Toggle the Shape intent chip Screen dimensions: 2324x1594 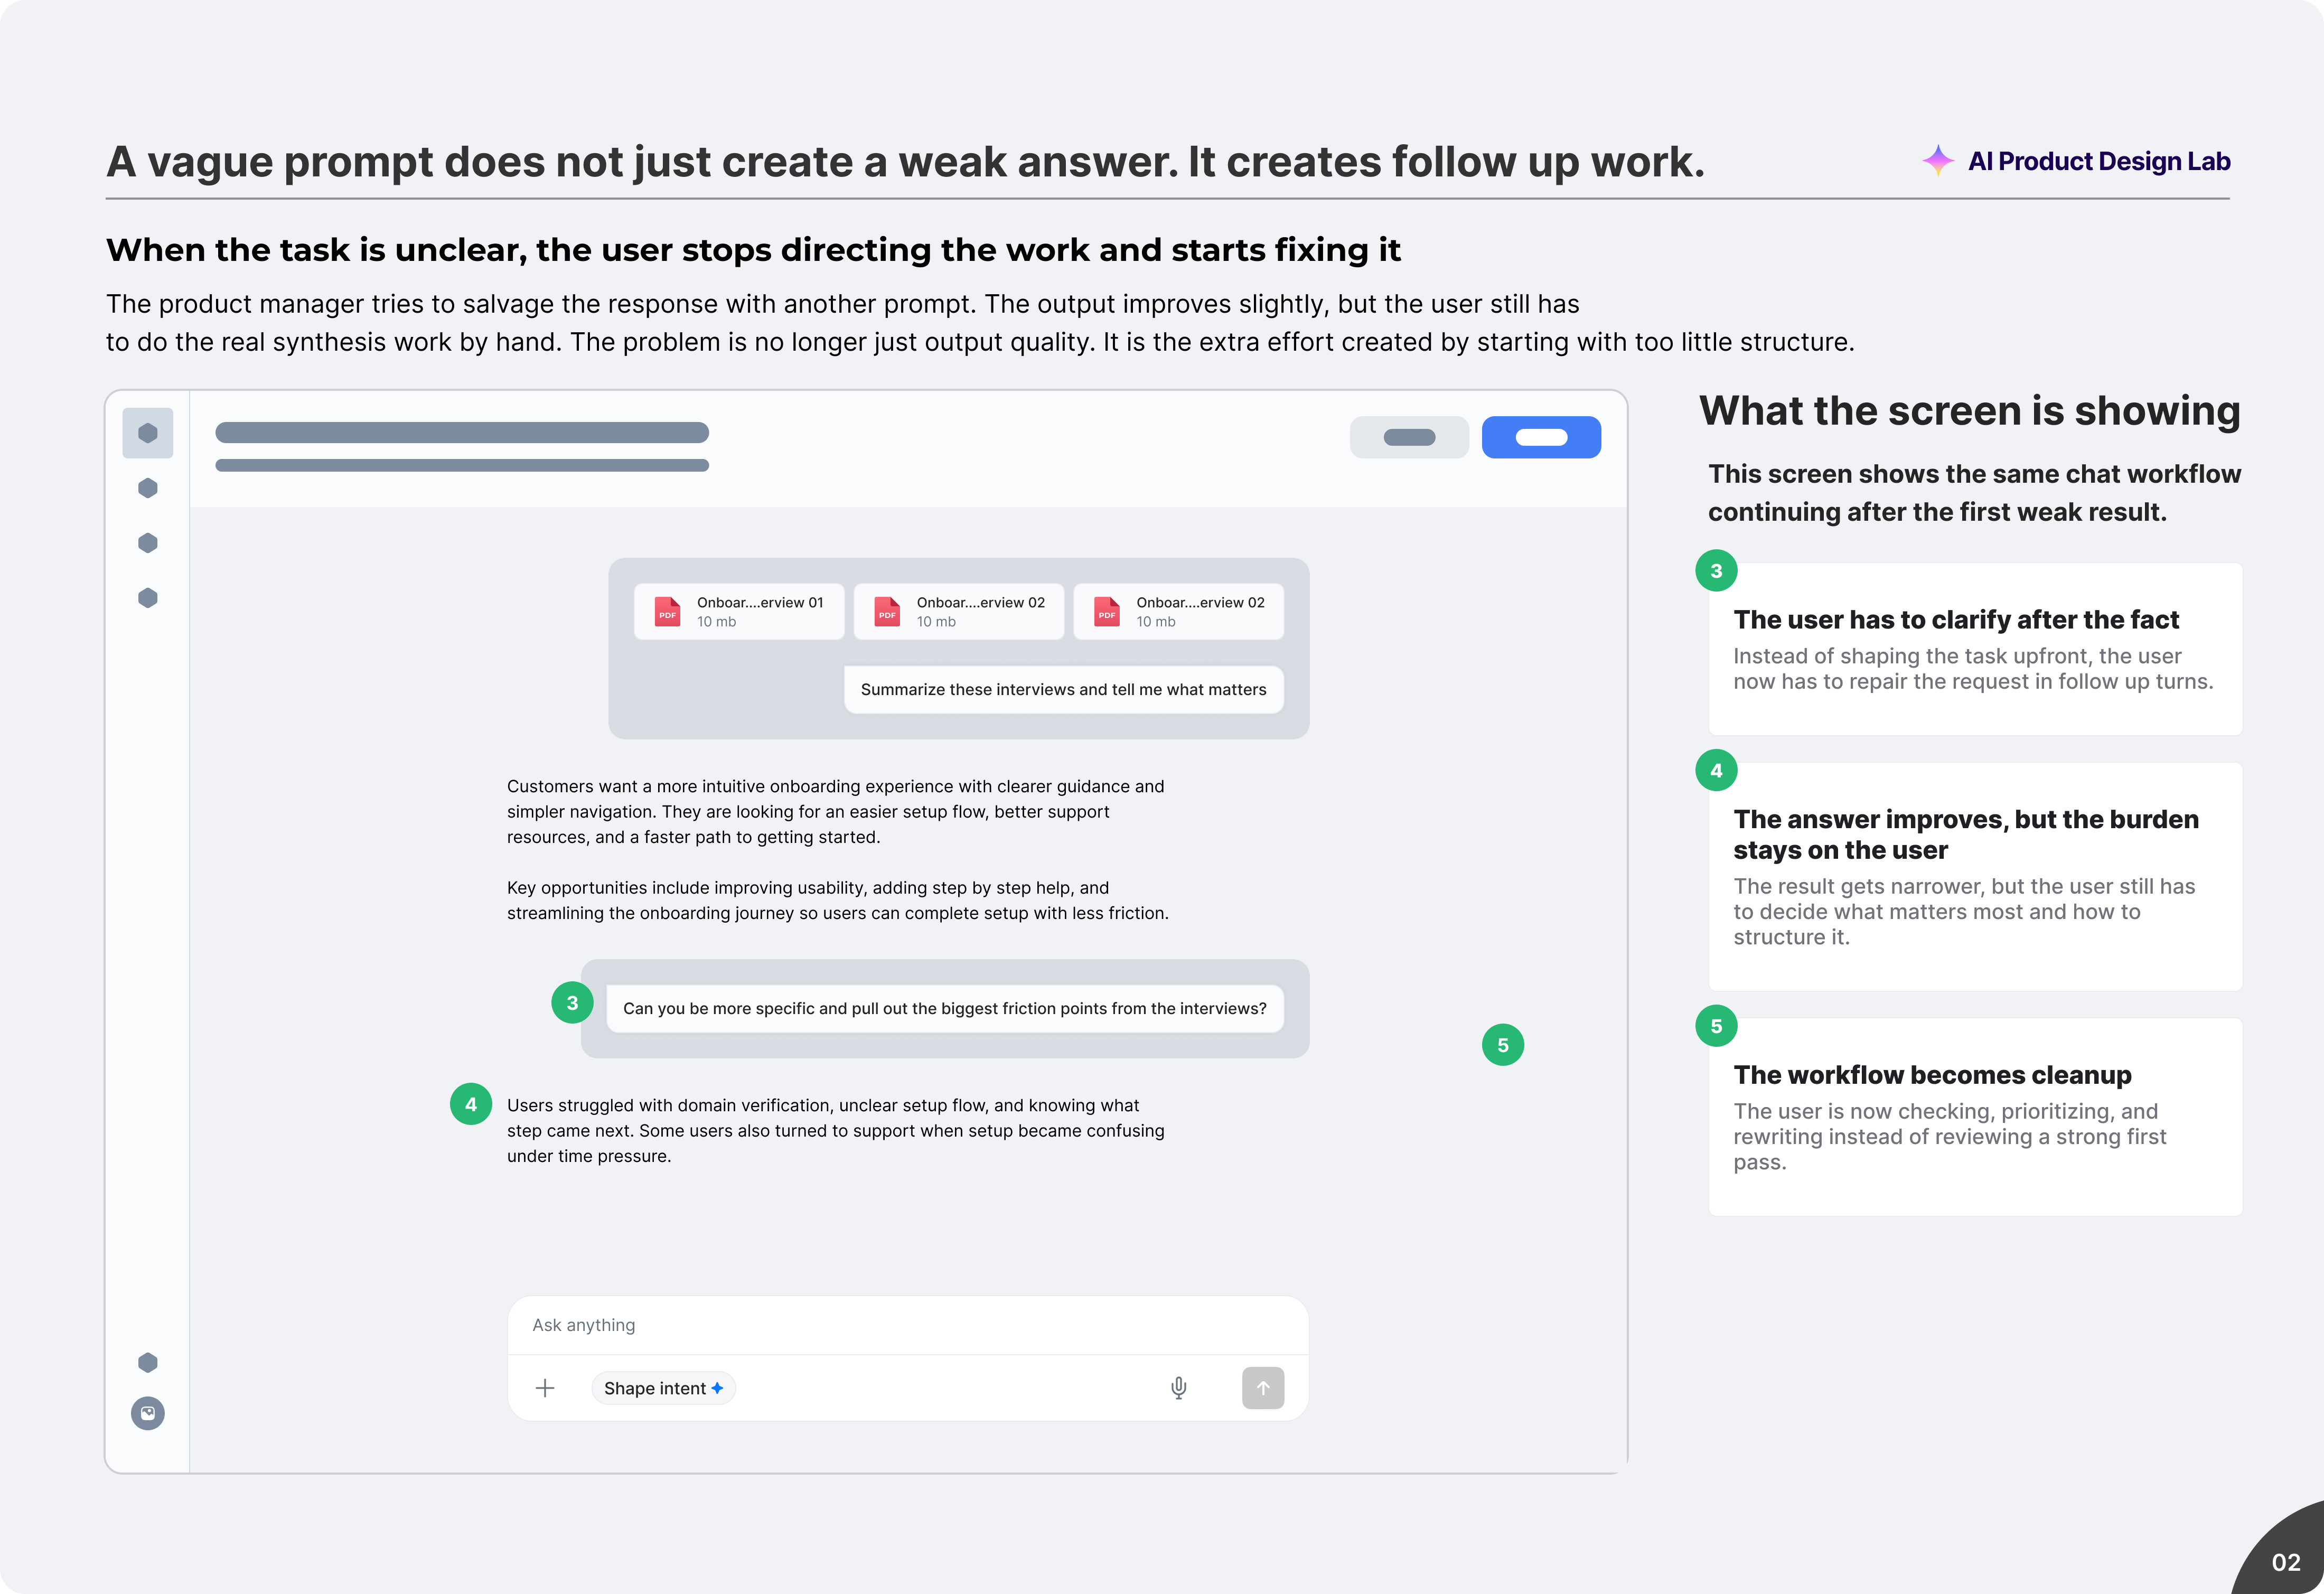663,1388
